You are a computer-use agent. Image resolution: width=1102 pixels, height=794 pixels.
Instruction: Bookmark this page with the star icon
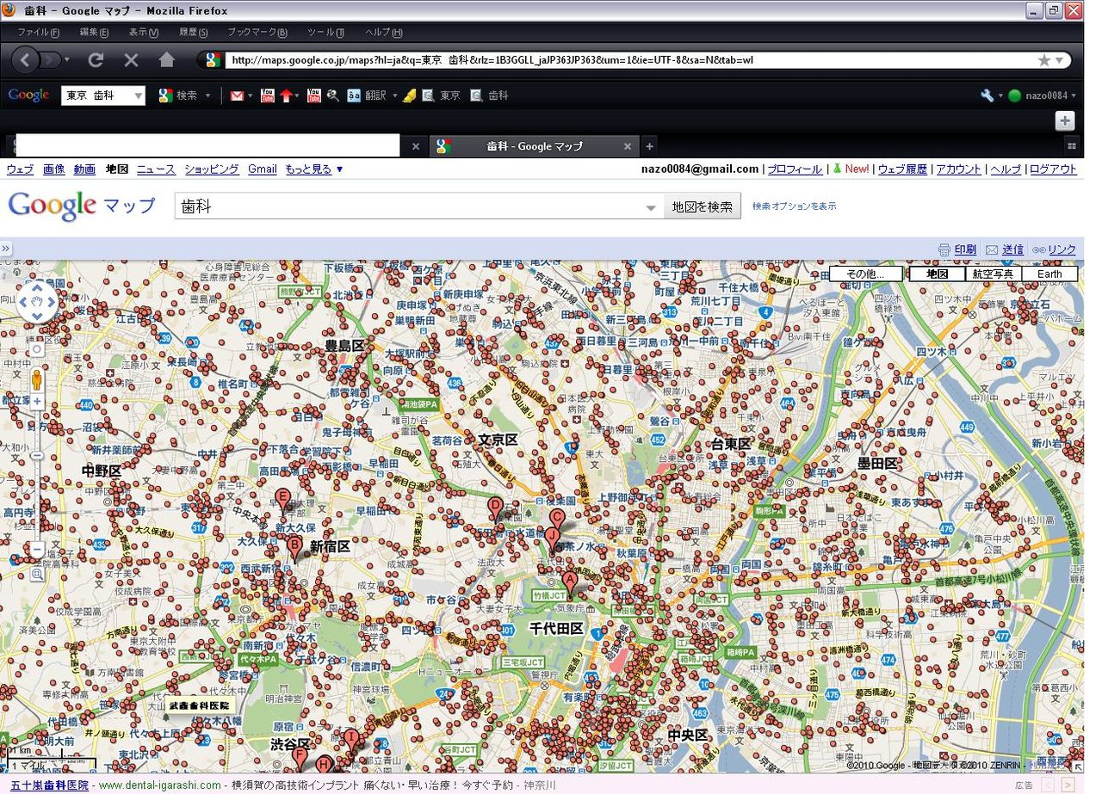(1043, 60)
